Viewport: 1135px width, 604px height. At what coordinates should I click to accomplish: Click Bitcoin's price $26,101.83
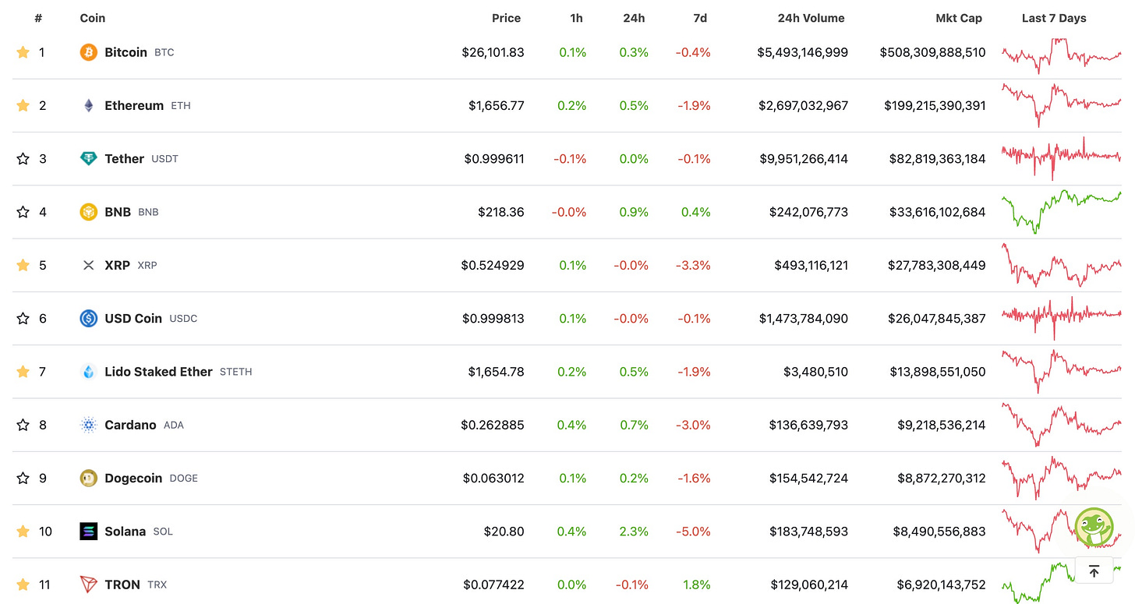493,52
